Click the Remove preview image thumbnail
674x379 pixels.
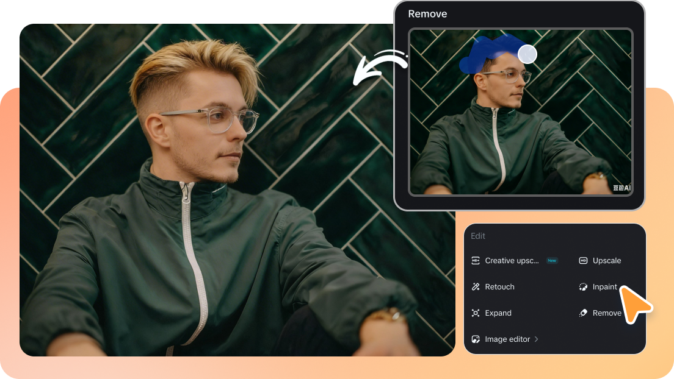tap(521, 112)
